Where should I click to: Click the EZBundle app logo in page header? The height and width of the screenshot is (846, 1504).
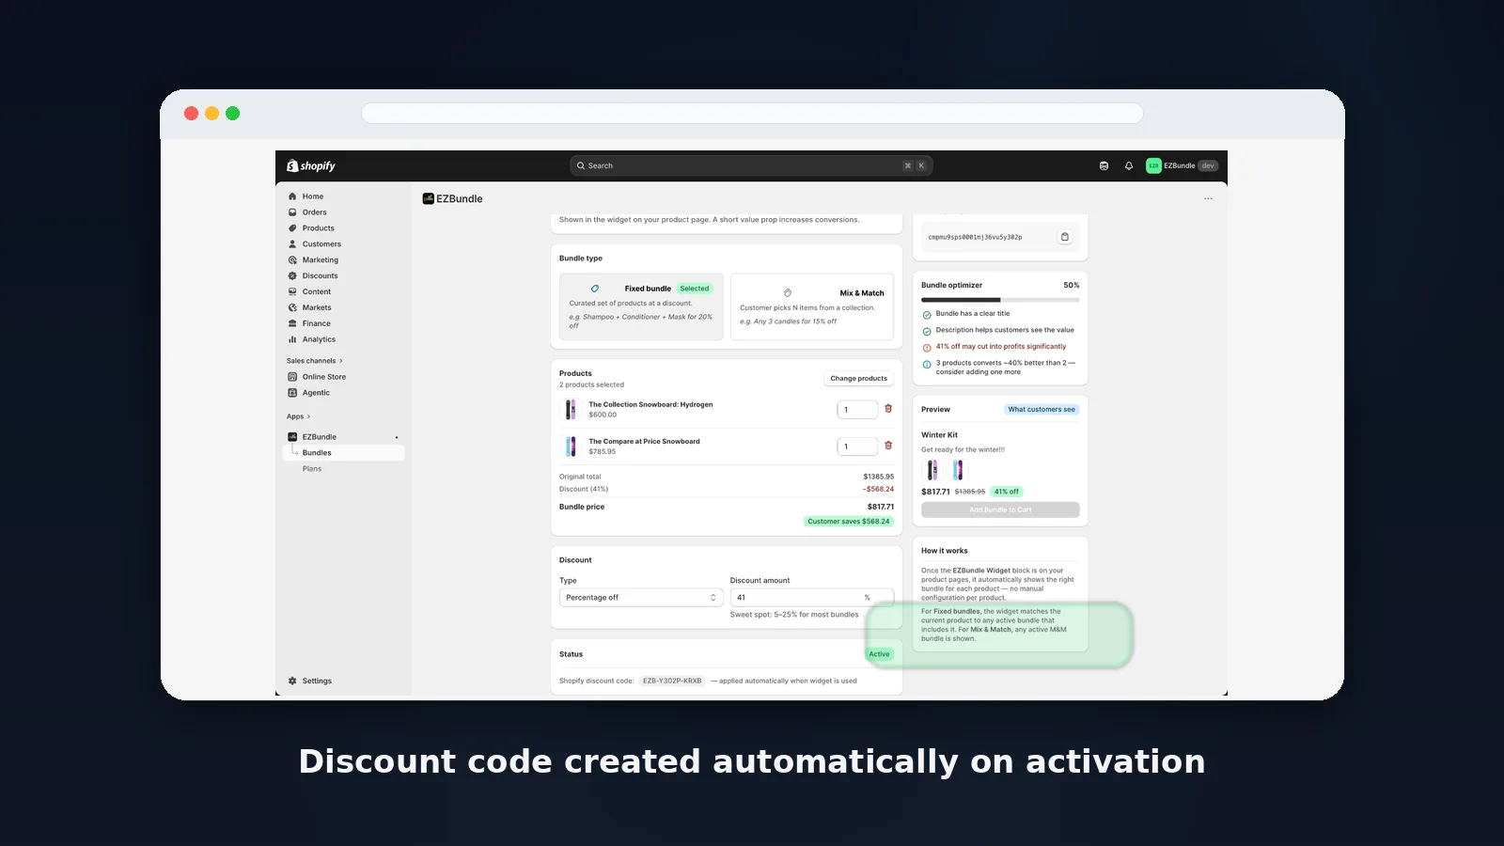coord(429,198)
